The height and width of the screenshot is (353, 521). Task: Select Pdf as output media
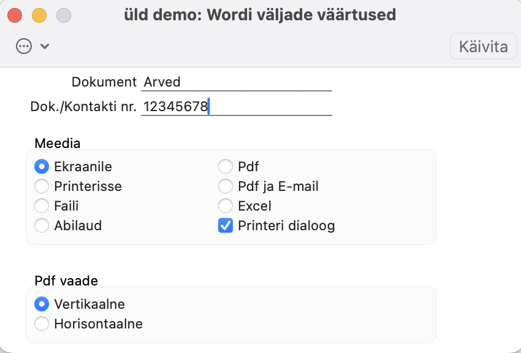click(226, 166)
